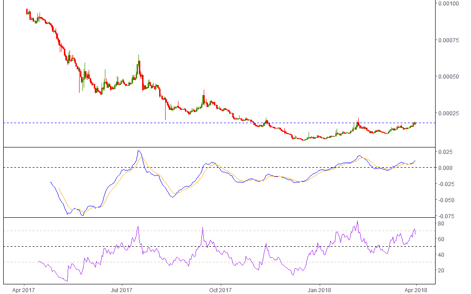Click the Jan 2018 date axis label
The width and height of the screenshot is (471, 294).
[319, 290]
